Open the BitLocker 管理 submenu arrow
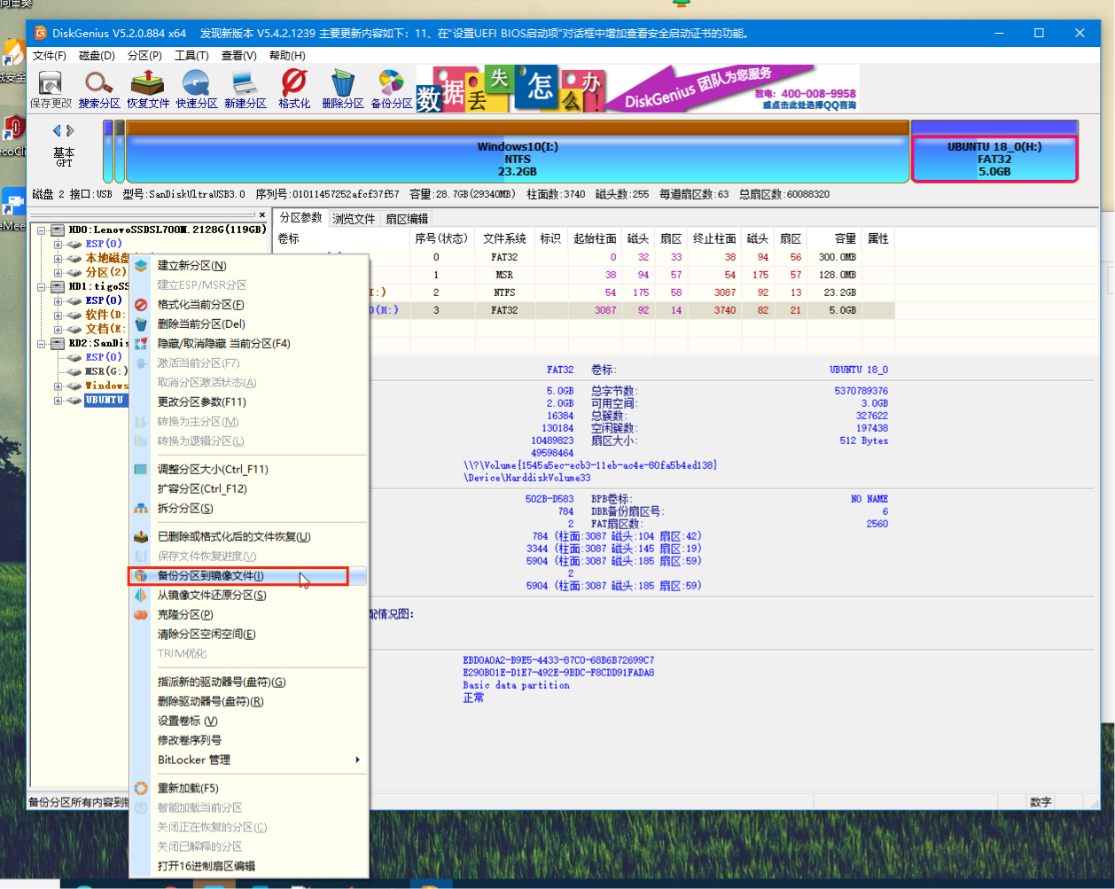The height and width of the screenshot is (889, 1115). [x=358, y=760]
